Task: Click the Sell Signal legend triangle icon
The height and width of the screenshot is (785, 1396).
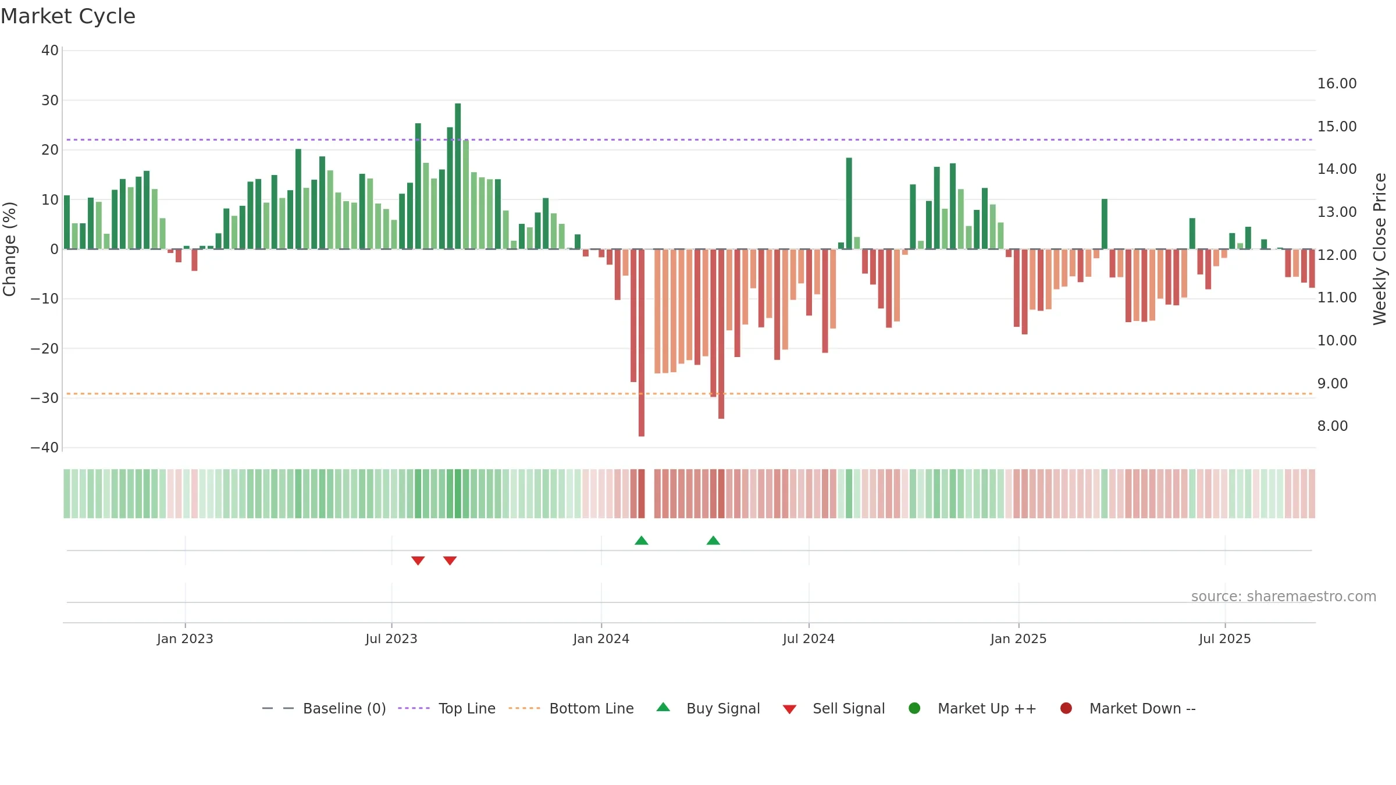Action: (789, 709)
